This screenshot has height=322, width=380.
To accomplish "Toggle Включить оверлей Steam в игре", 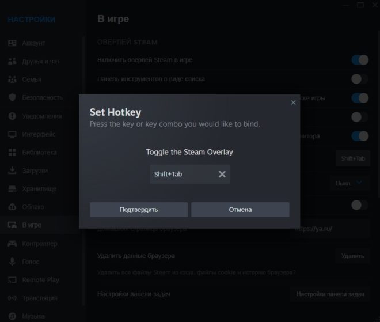I will [360, 60].
